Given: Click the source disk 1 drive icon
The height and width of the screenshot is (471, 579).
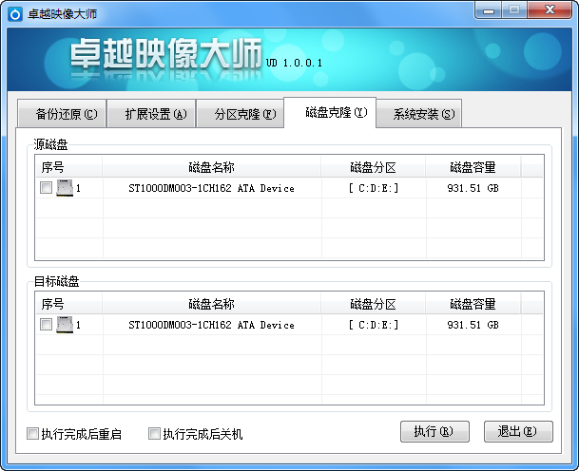Looking at the screenshot, I should (x=65, y=188).
